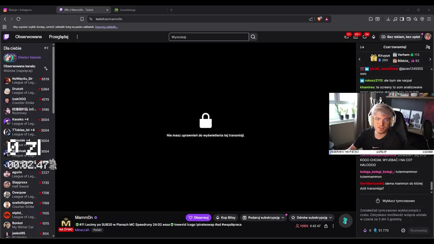The height and width of the screenshot is (244, 434).
Task: Open agurin channel in sidebar
Action: pos(26,174)
